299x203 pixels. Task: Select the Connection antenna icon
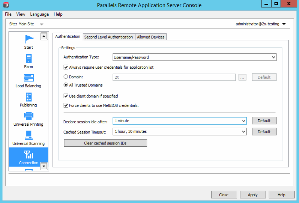click(x=29, y=155)
